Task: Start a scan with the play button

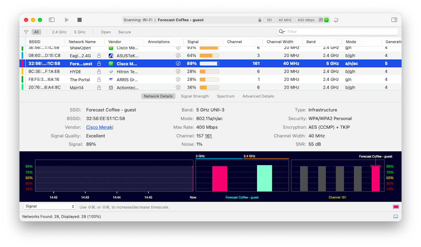Action: [67, 20]
